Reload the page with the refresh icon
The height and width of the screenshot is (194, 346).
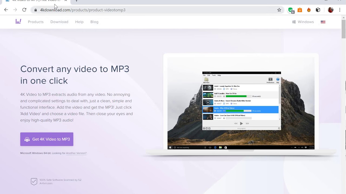[x=24, y=10]
